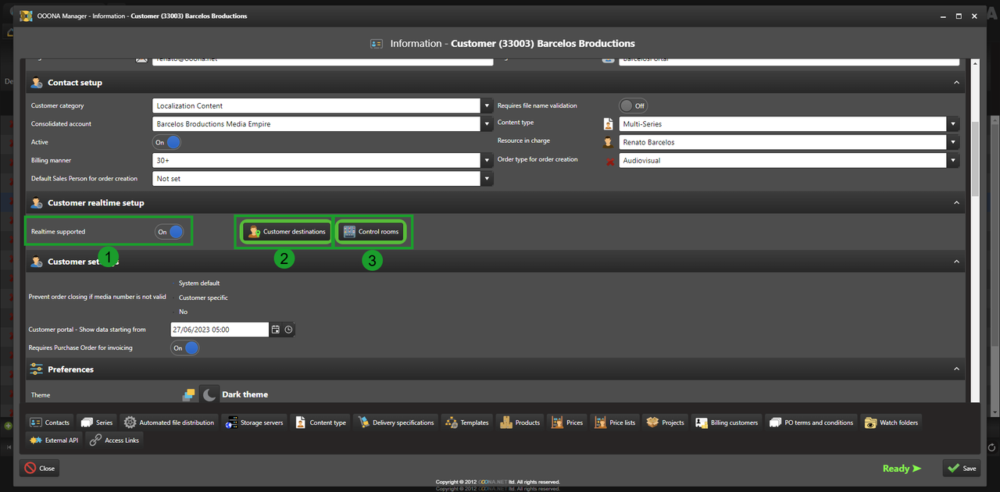Toggle the Active switch
Image resolution: width=1000 pixels, height=492 pixels.
pos(167,143)
